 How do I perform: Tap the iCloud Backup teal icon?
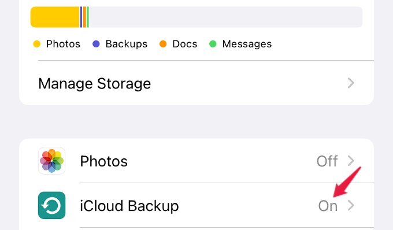(x=51, y=205)
